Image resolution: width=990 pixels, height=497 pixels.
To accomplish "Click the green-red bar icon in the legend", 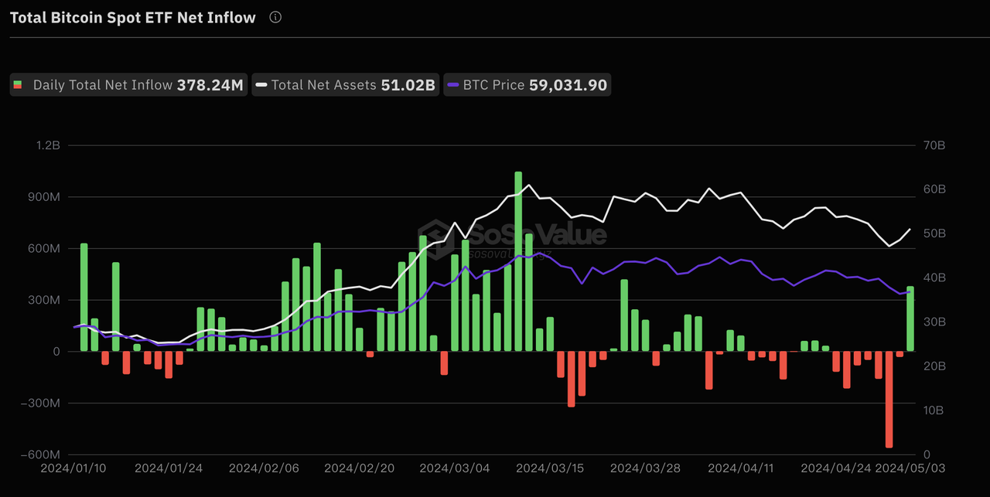I will tap(17, 84).
